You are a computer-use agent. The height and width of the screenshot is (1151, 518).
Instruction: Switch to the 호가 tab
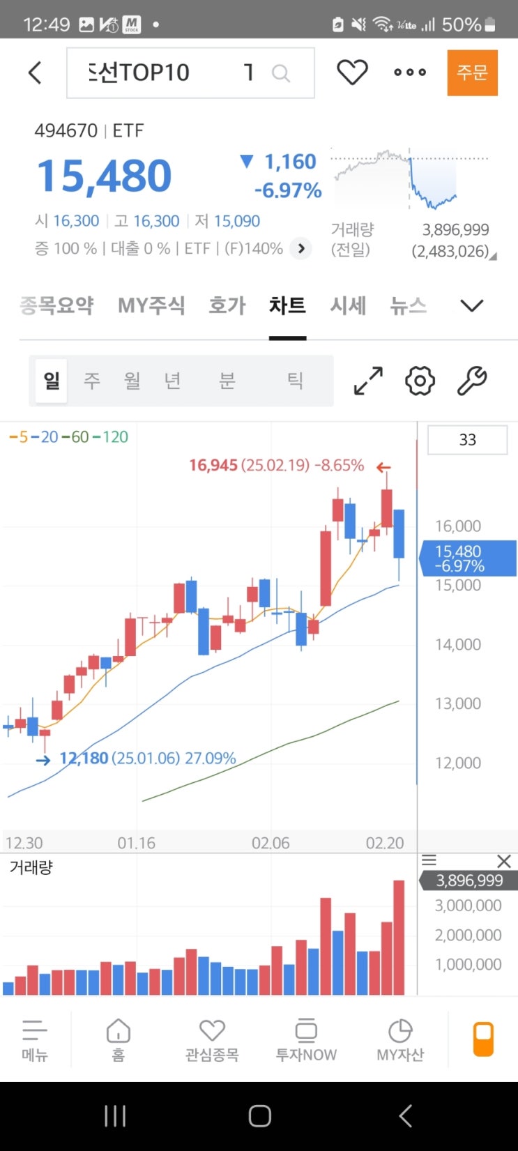pyautogui.click(x=227, y=306)
